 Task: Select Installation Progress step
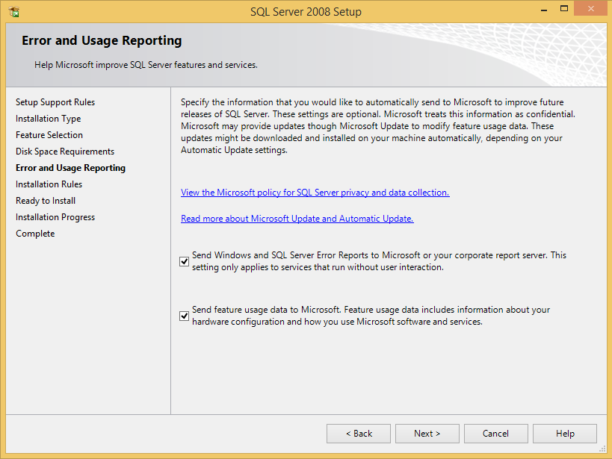click(55, 217)
